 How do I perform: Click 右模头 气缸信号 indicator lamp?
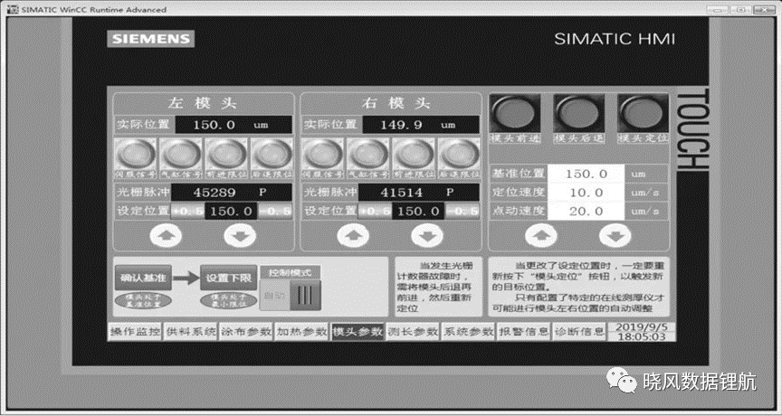[368, 155]
